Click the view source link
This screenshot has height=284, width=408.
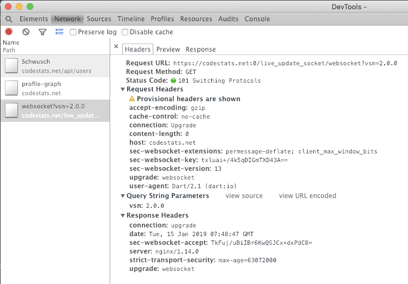[244, 196]
